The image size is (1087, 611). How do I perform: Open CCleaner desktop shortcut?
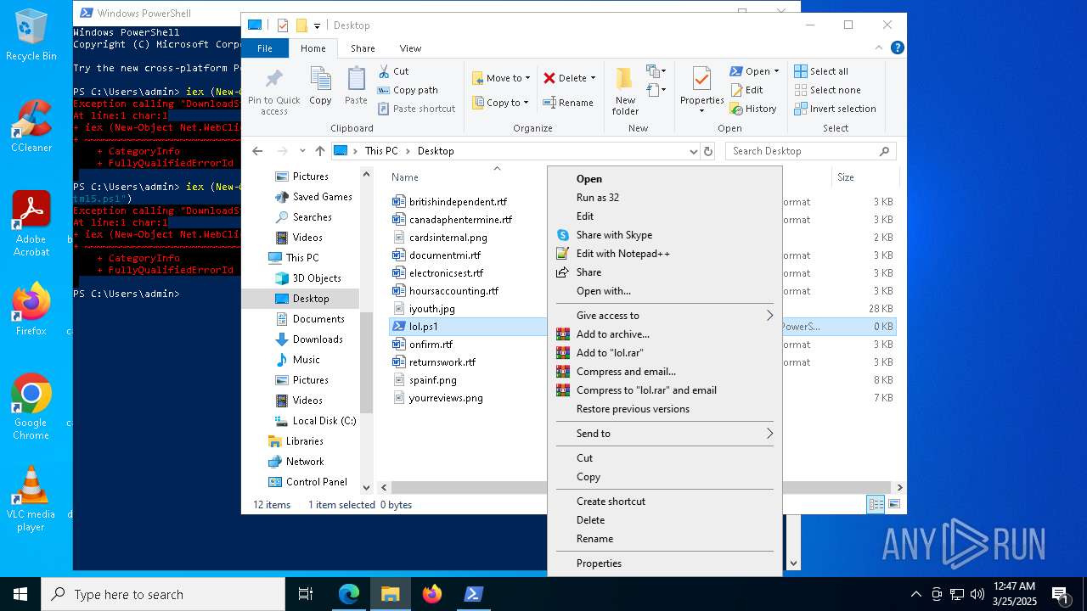pos(31,126)
